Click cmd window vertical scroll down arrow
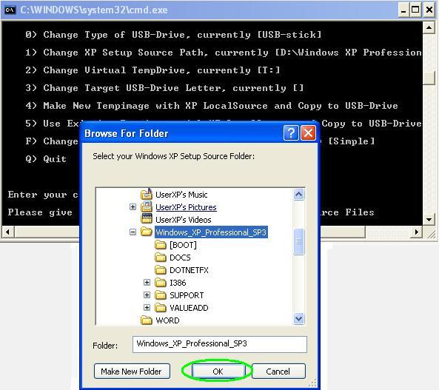 click(x=429, y=220)
